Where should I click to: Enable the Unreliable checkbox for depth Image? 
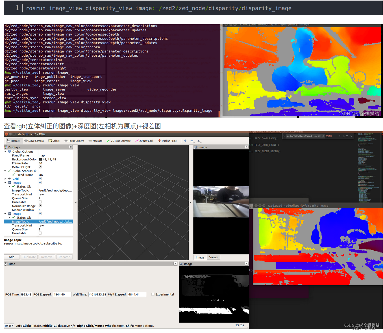pyautogui.click(x=40, y=202)
